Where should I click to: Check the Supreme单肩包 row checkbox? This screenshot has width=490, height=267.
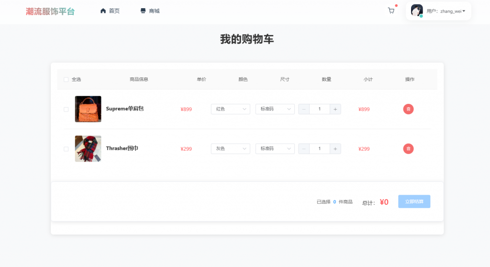tap(66, 110)
